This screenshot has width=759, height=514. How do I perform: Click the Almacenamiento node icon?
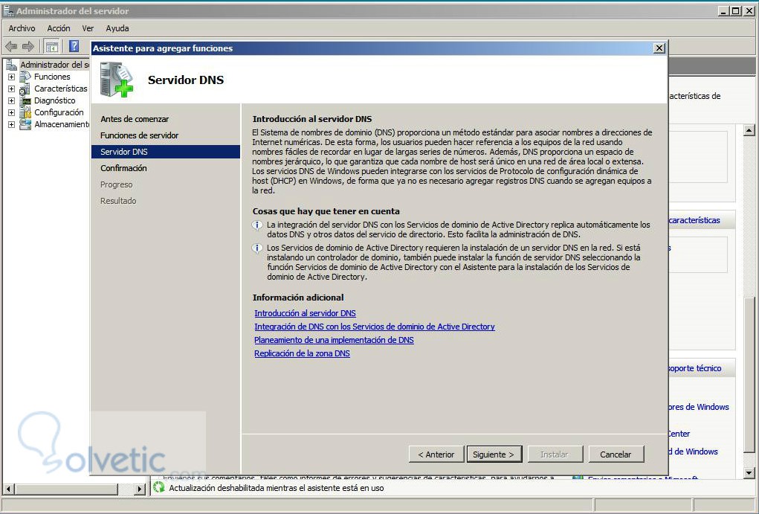coord(25,124)
